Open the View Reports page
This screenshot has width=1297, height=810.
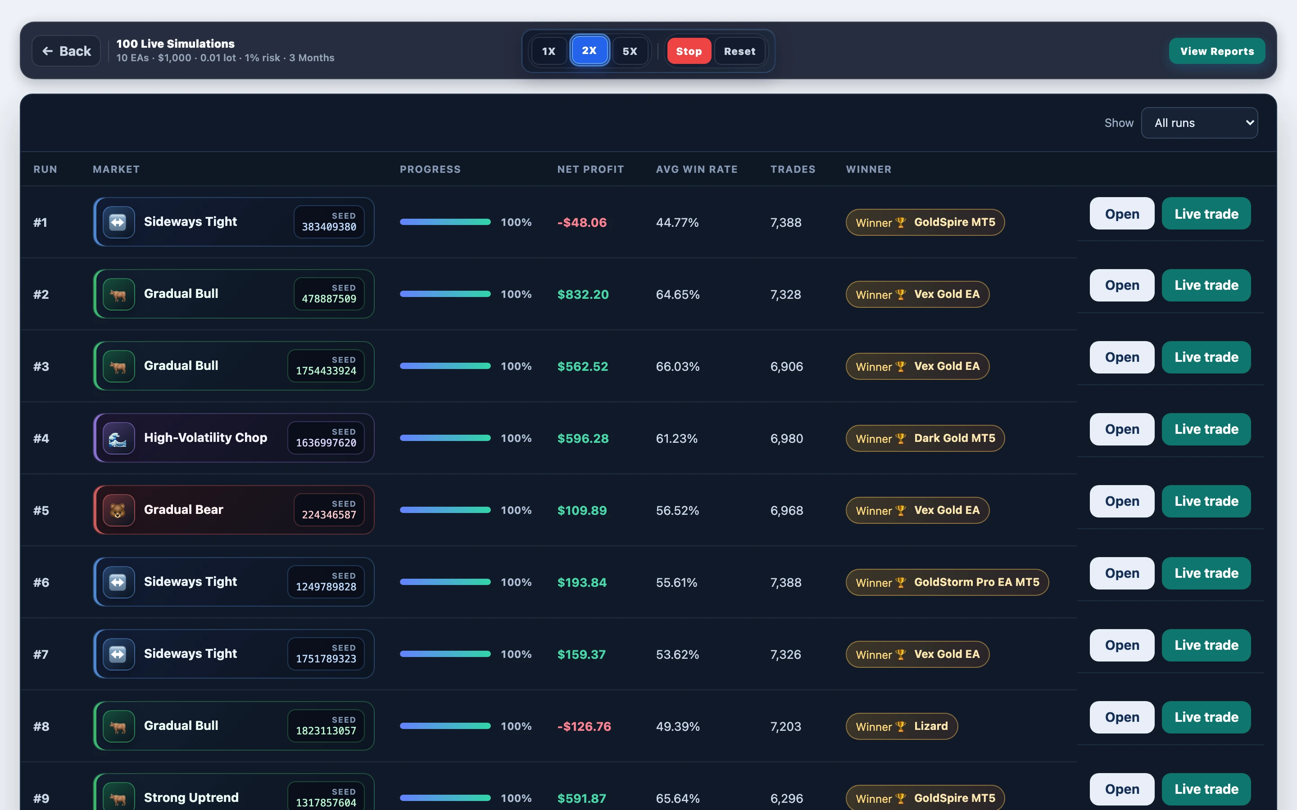pos(1216,51)
